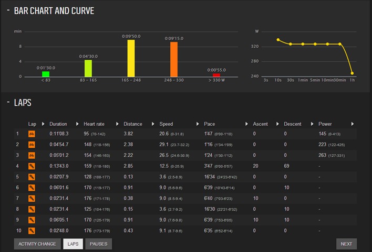Click the running icon on lap 5
The width and height of the screenshot is (372, 252).
point(32,177)
